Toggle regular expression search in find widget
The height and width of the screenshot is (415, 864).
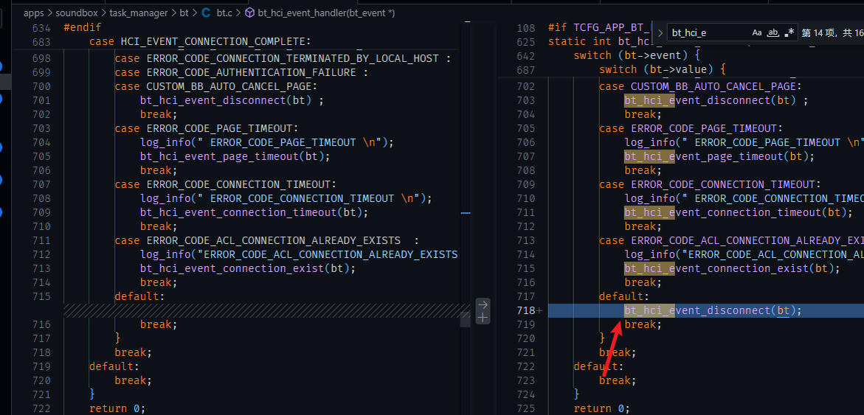(789, 33)
